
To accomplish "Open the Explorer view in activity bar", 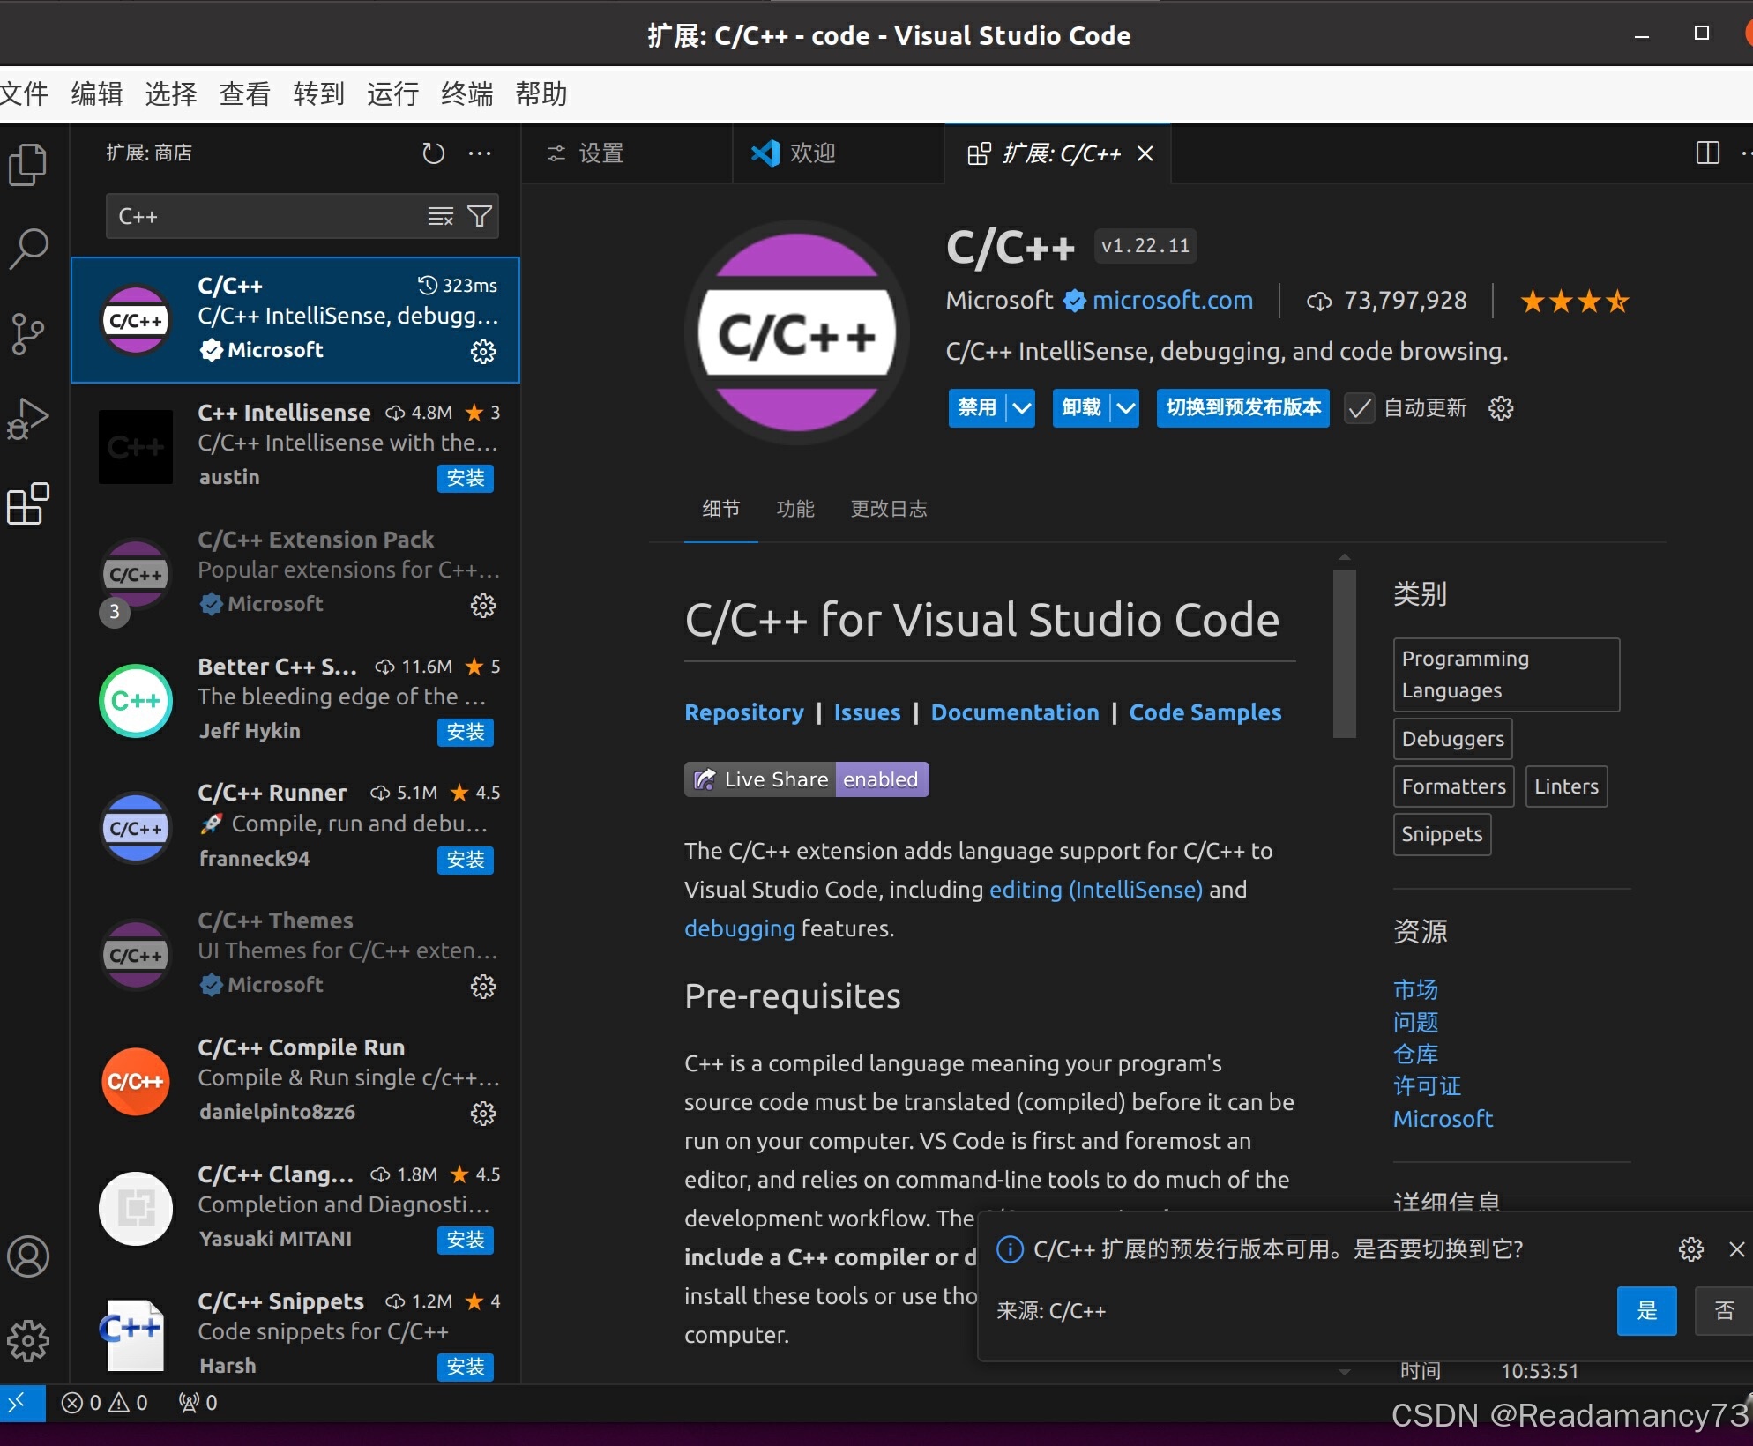I will click(29, 164).
